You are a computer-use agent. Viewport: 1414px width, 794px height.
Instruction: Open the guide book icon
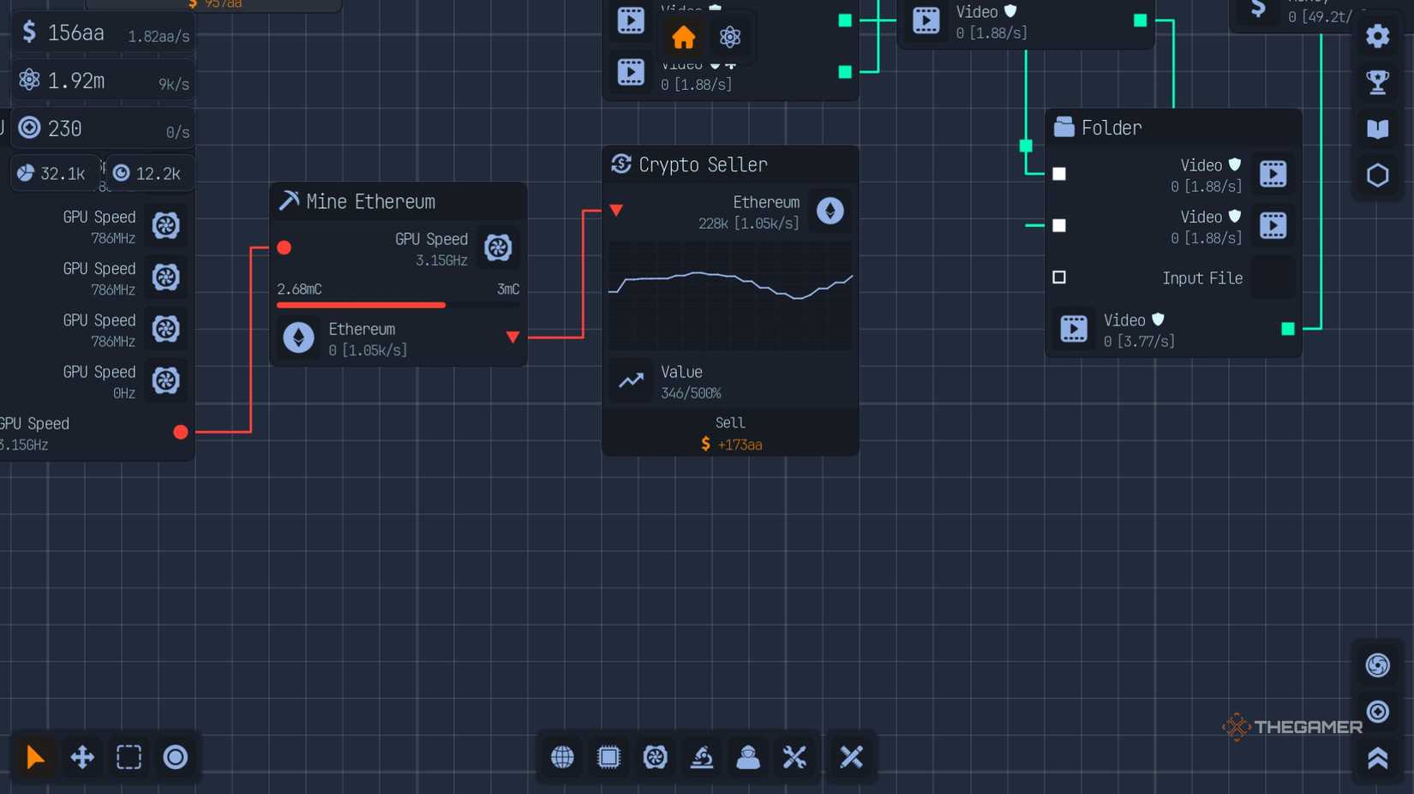click(1377, 128)
